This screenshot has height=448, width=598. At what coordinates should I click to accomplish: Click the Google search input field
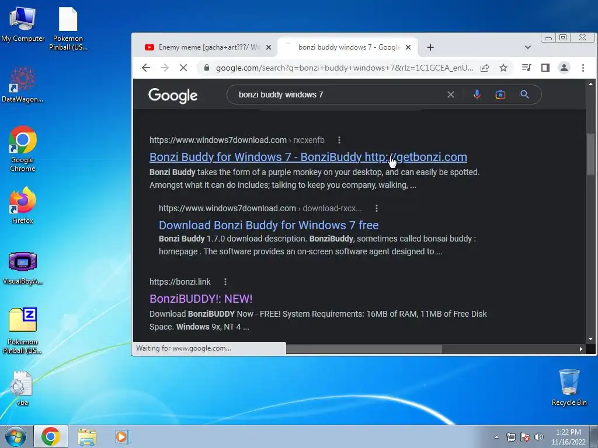(x=339, y=94)
